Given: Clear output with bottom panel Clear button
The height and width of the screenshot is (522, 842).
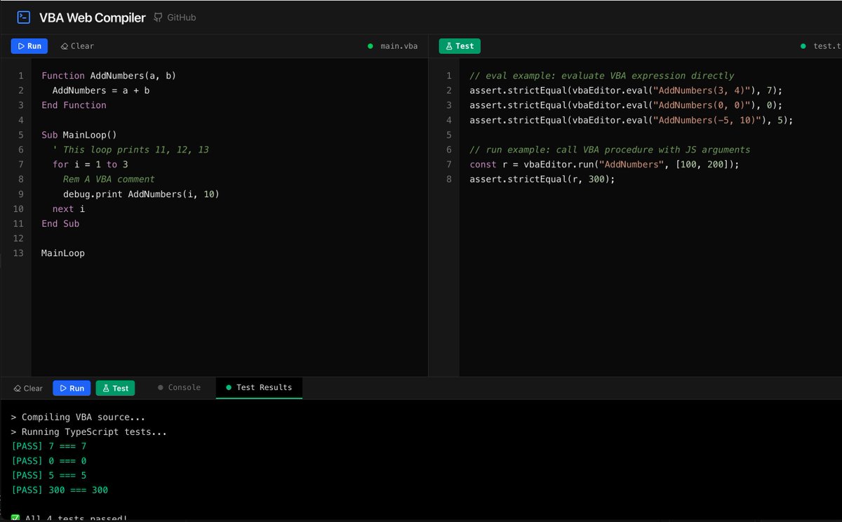Looking at the screenshot, I should [28, 388].
